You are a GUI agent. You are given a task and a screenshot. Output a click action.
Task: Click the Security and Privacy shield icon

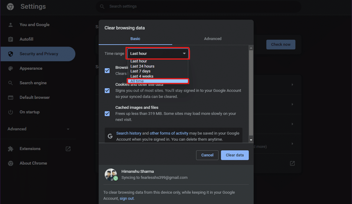[11, 54]
